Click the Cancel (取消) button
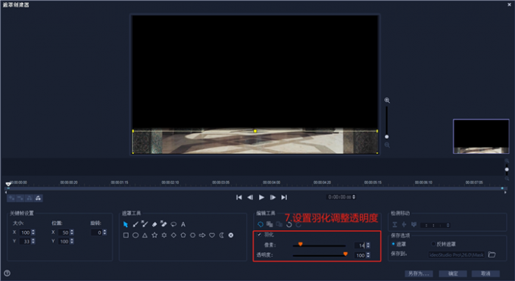The width and height of the screenshot is (515, 281). point(485,273)
